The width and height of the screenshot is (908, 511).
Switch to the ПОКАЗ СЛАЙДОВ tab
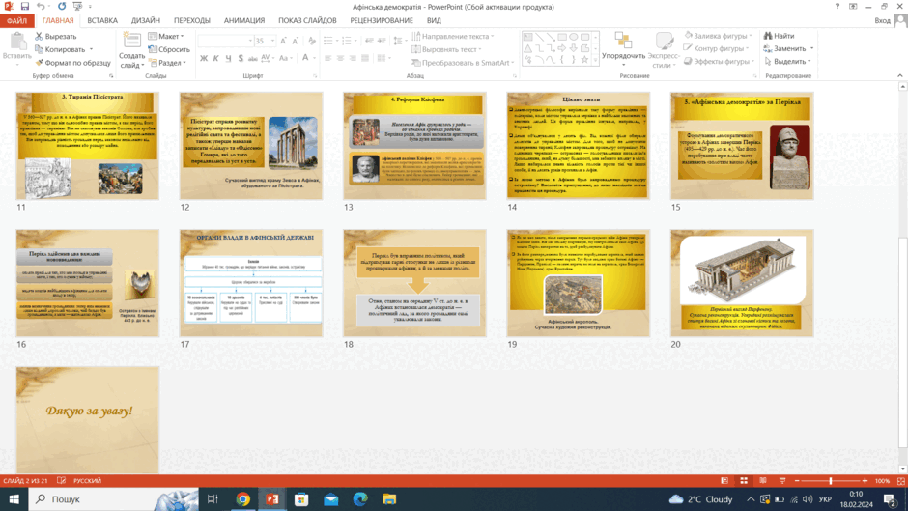coord(307,21)
